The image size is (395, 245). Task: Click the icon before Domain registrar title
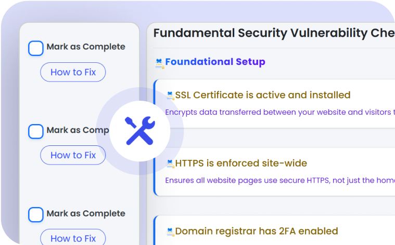[x=170, y=232]
